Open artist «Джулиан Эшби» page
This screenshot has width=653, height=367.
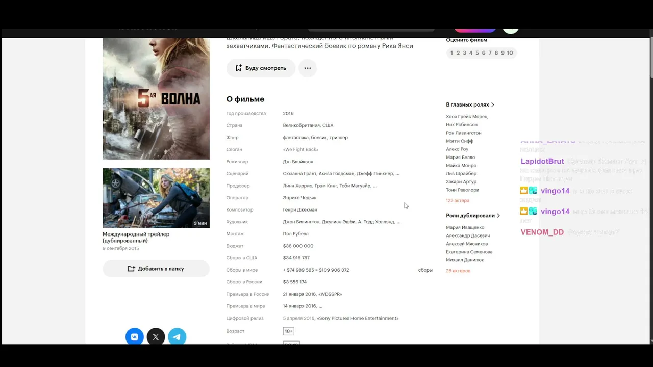339,222
